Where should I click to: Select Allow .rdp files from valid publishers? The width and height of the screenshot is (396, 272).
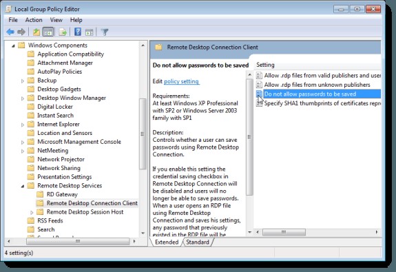click(322, 76)
